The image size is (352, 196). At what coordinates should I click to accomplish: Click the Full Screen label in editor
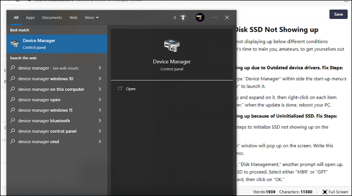pos(338,192)
